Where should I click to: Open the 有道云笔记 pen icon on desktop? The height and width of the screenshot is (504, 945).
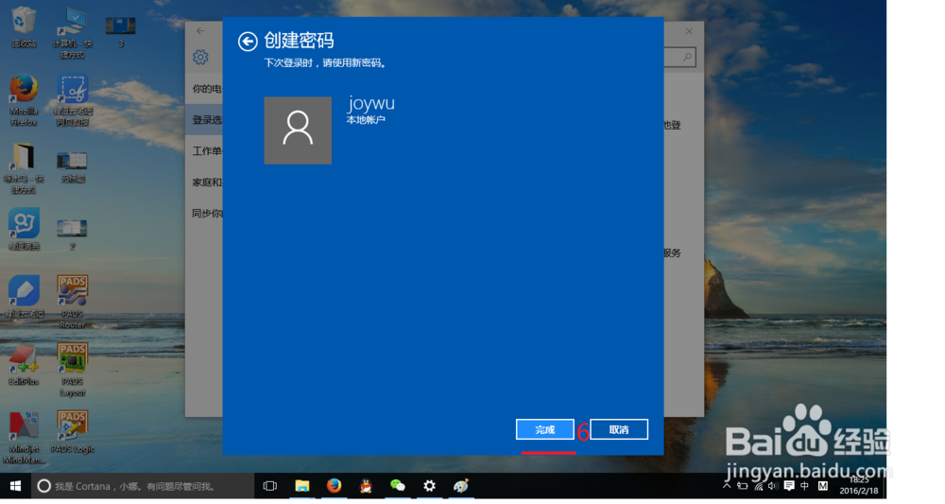(x=24, y=297)
